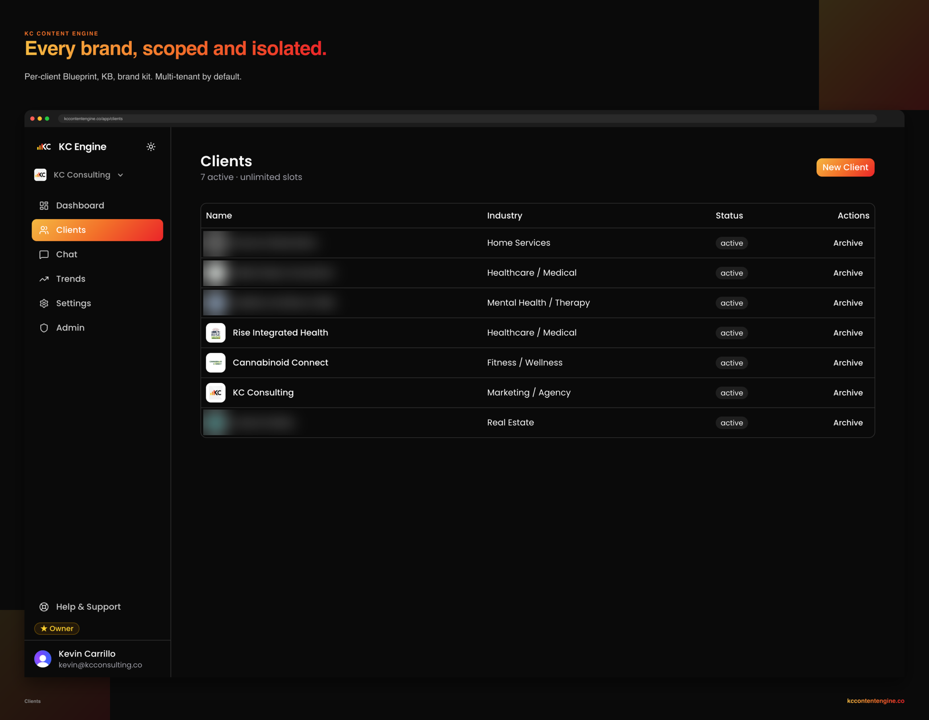Click the Owner star badge
The height and width of the screenshot is (720, 929).
click(x=57, y=629)
